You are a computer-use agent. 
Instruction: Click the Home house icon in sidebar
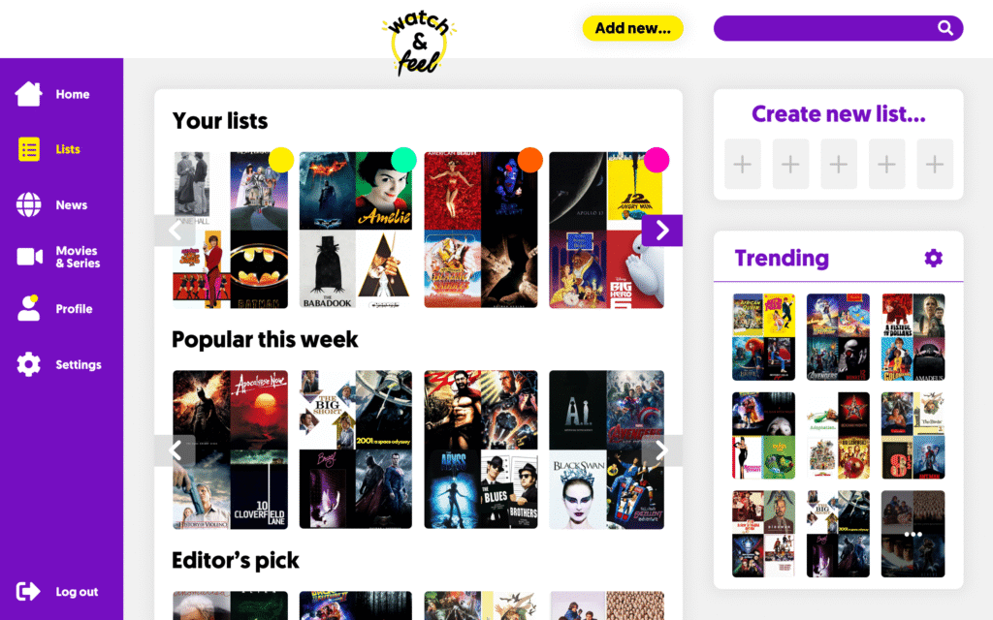tap(28, 94)
